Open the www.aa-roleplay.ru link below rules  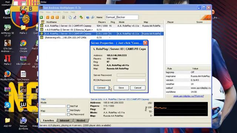[x=188, y=96]
